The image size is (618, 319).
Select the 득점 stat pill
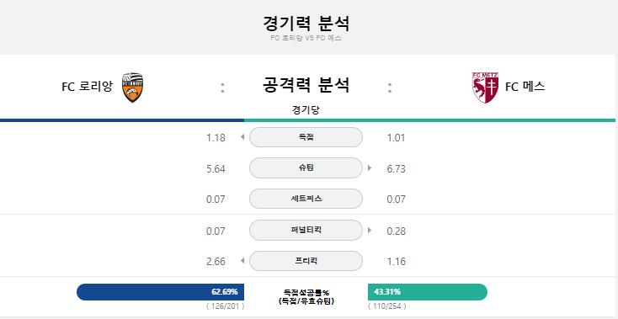tap(306, 137)
